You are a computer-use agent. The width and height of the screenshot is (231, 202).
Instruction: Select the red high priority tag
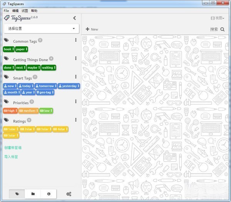(x=10, y=111)
